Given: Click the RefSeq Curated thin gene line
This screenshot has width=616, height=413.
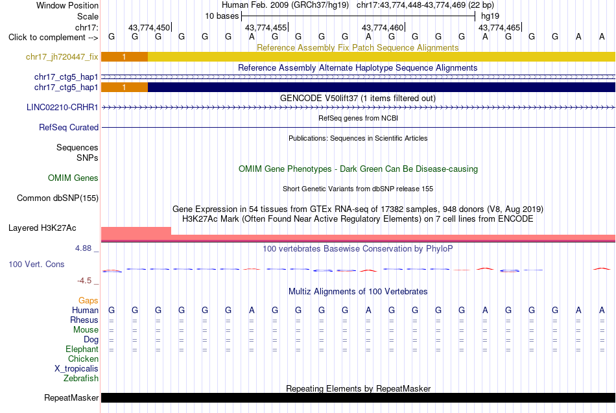Looking at the screenshot, I should click(x=358, y=127).
